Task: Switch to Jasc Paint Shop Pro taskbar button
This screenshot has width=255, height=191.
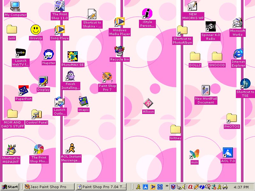Action: (48, 187)
